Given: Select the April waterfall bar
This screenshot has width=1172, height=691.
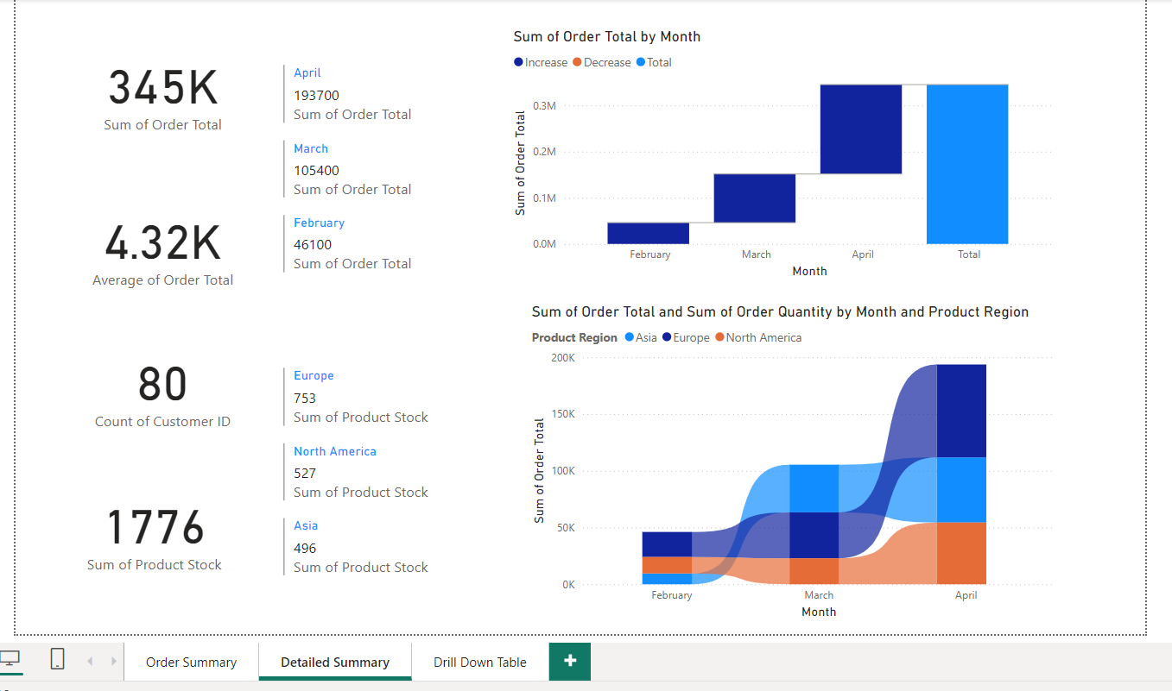Looking at the screenshot, I should pyautogui.click(x=861, y=129).
